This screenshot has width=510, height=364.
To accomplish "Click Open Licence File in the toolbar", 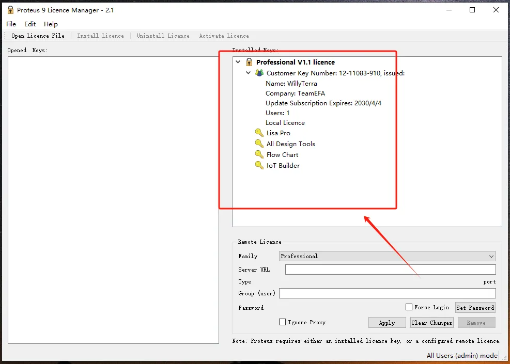I will [38, 36].
